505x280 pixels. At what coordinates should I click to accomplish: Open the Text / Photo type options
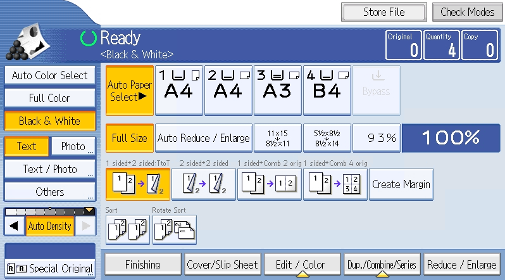(x=49, y=169)
